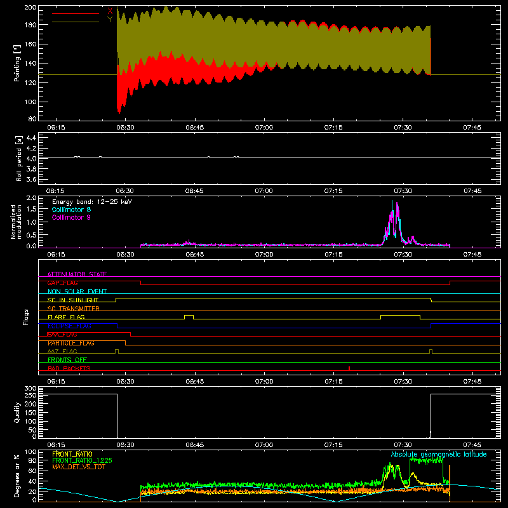Click the olive Y legend label
Image resolution: width=508 pixels, height=508 pixels.
point(110,20)
